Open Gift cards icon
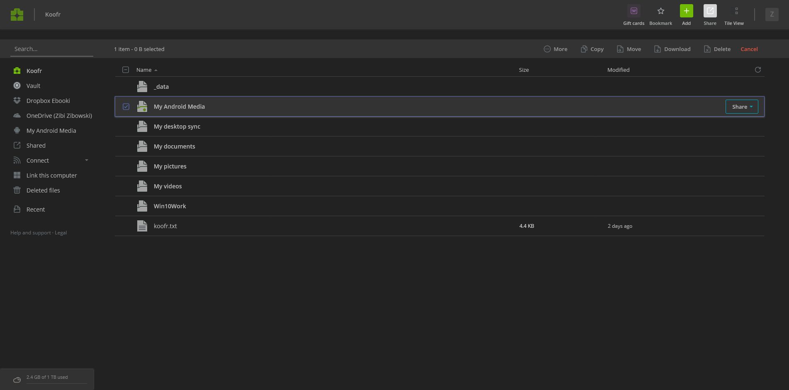Viewport: 789px width, 390px height. [634, 11]
